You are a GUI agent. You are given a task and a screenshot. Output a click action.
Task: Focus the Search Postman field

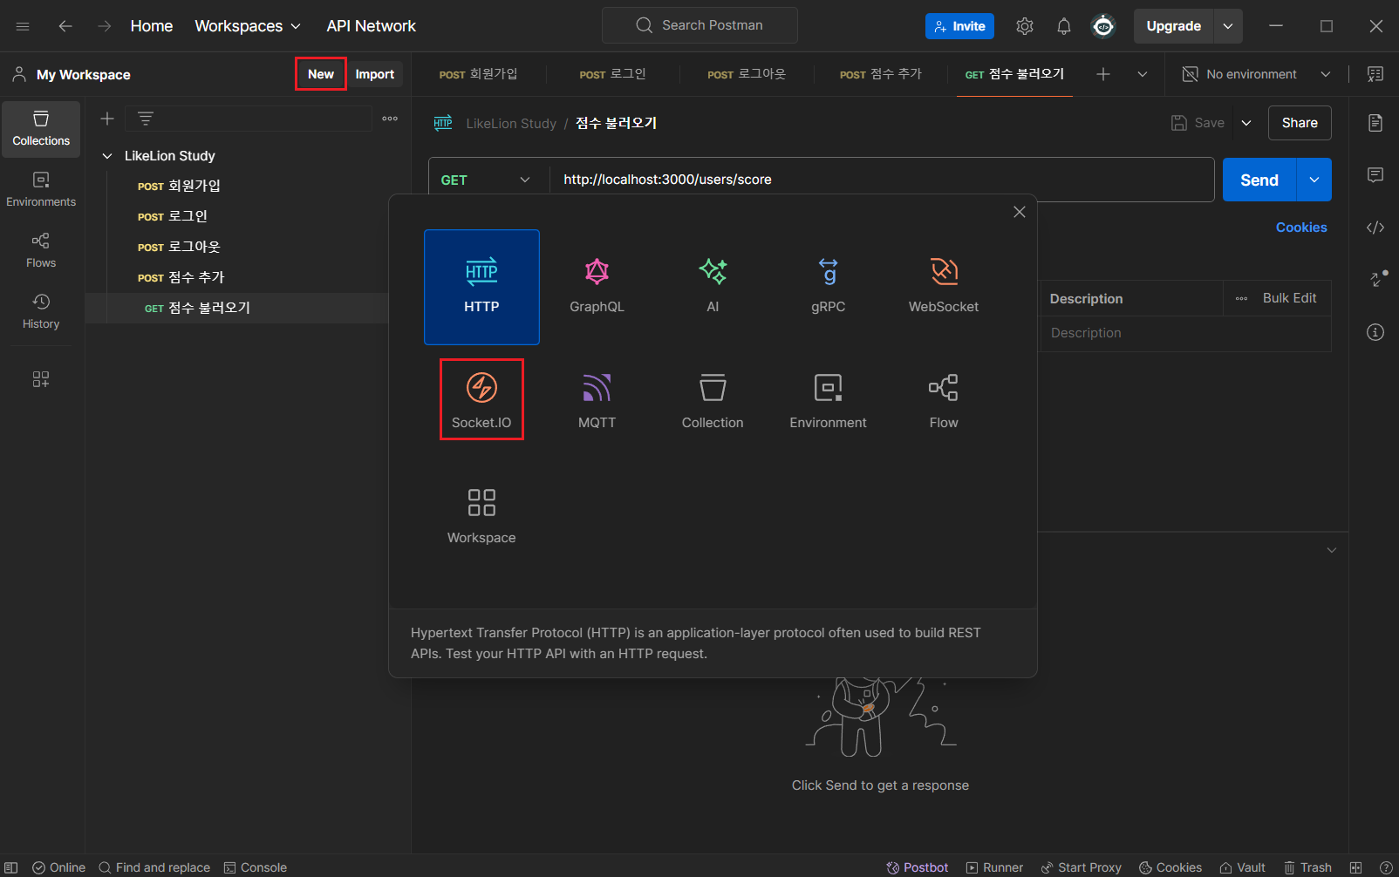[x=699, y=25]
